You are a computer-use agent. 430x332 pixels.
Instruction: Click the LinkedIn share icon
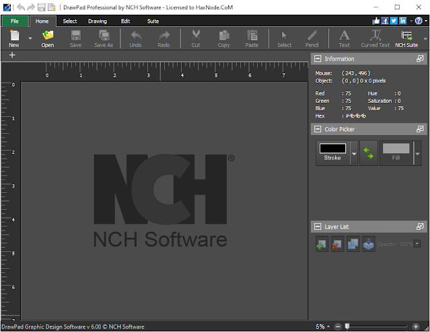[403, 21]
